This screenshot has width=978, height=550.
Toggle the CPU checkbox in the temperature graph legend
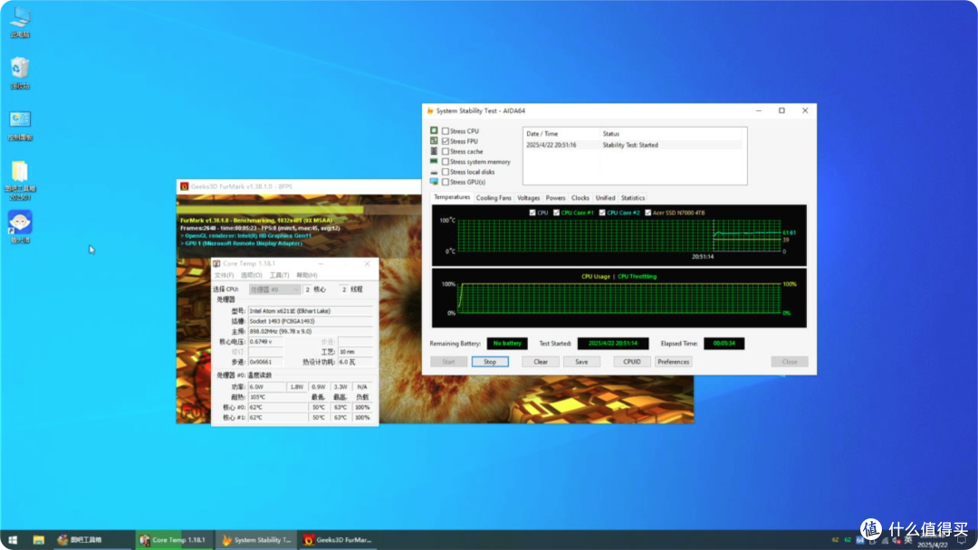click(532, 213)
